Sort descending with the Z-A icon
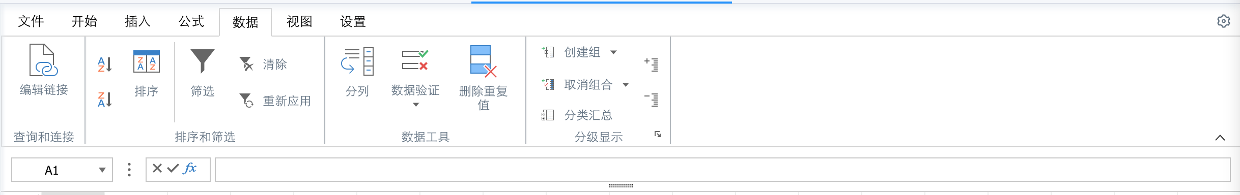Image resolution: width=1240 pixels, height=195 pixels. [104, 99]
